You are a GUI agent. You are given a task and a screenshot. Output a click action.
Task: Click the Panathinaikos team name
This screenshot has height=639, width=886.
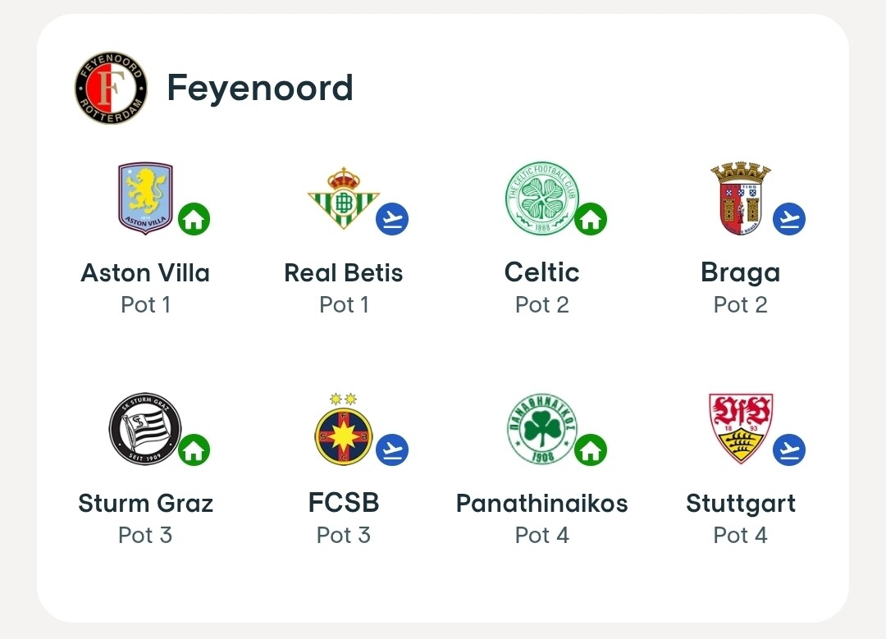pyautogui.click(x=541, y=503)
